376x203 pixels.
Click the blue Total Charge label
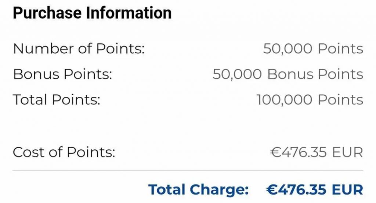tap(199, 190)
